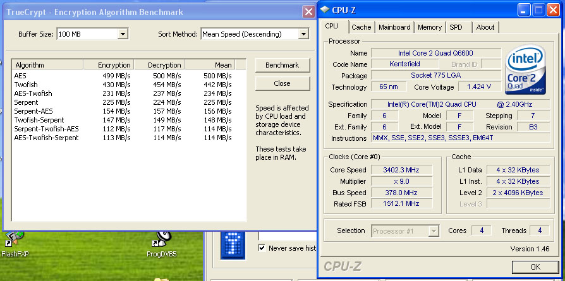Click the B3 revision value
Screen dimensions: 565x281
[533, 127]
